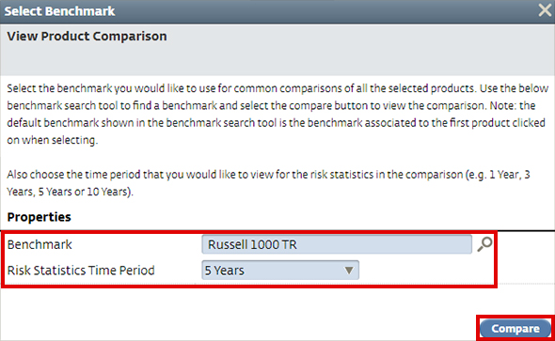Open the 5 Years combo box

(280, 271)
